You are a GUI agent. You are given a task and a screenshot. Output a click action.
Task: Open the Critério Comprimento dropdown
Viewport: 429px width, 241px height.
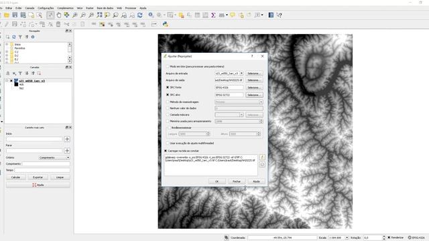(x=54, y=158)
